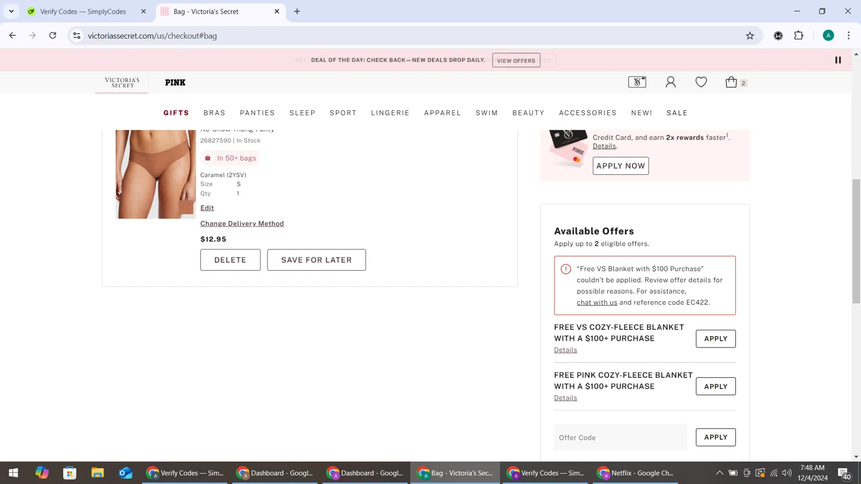Open the volume control in system tray
This screenshot has width=861, height=484.
(x=787, y=473)
